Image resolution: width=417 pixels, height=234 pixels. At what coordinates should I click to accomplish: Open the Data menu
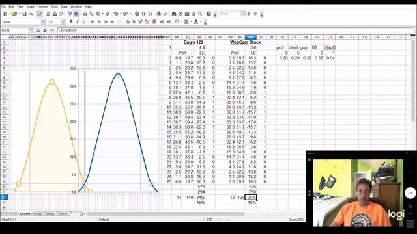pyautogui.click(x=64, y=6)
